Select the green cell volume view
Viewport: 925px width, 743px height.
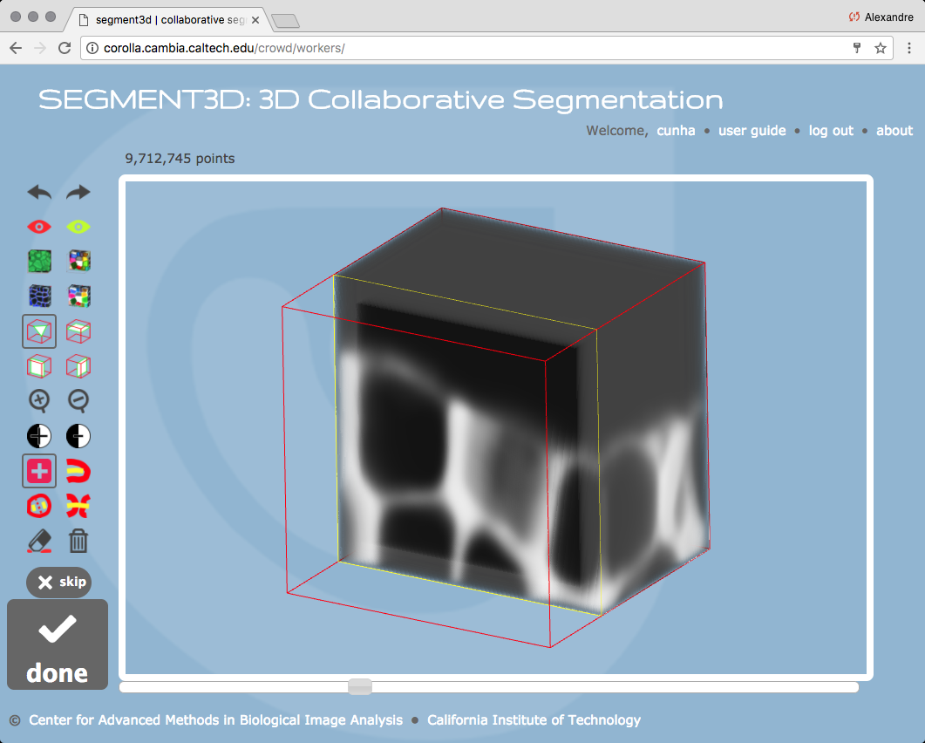tap(39, 261)
